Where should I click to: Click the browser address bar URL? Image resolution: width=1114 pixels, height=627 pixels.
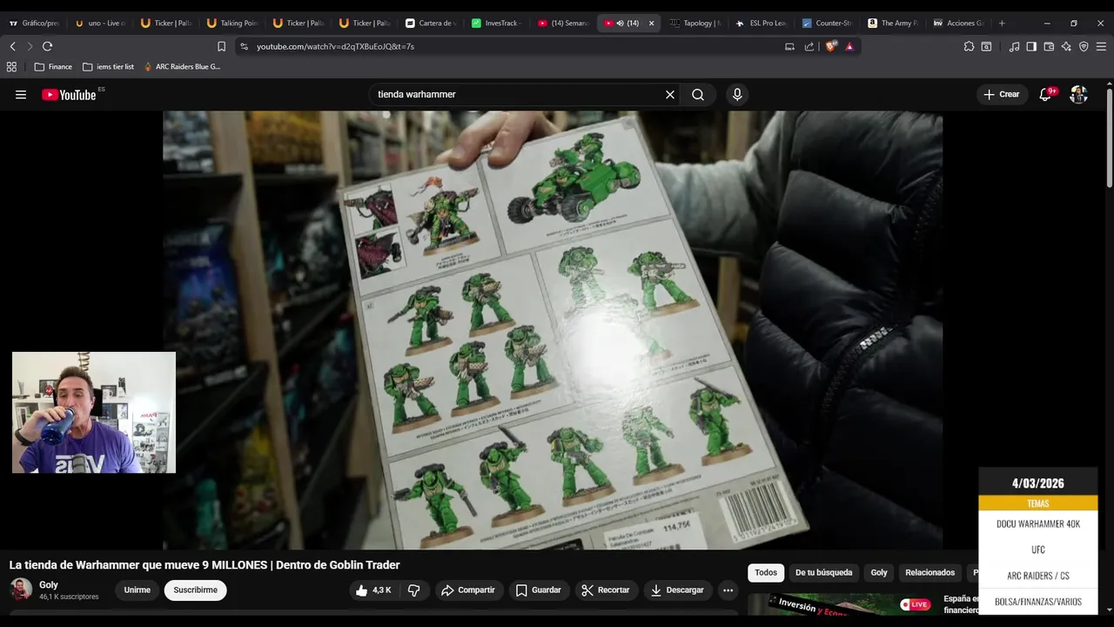335,46
